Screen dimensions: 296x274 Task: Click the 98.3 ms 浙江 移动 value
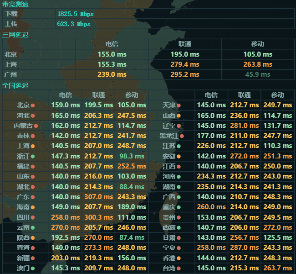coord(132,156)
